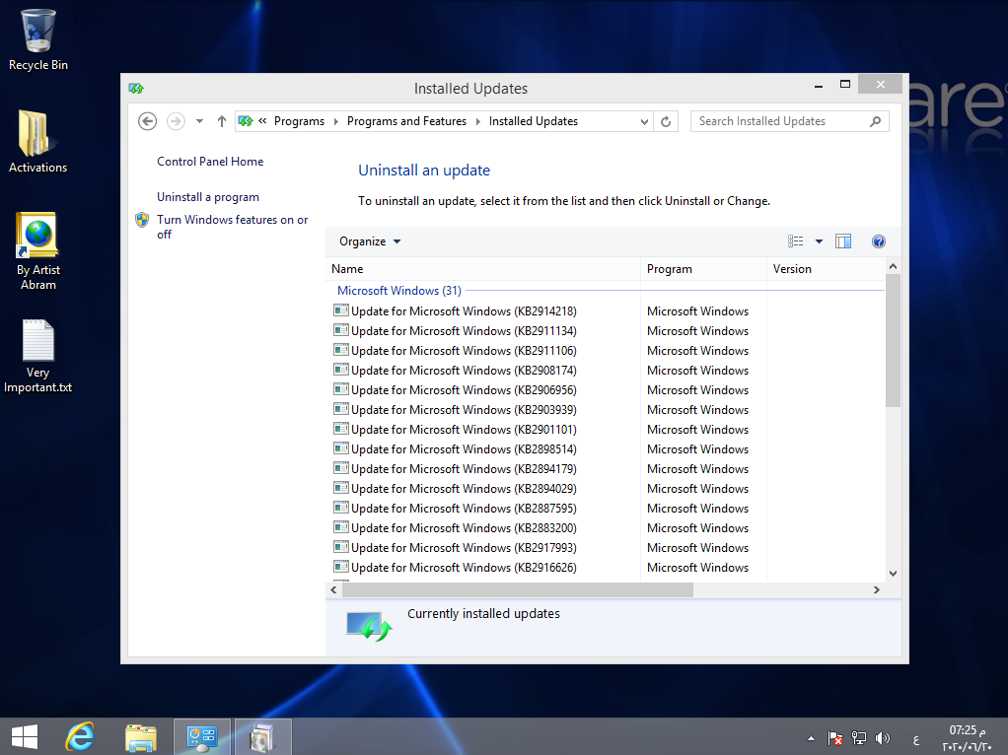The image size is (1008, 755).
Task: Click the horizontal scrollbar thumb
Action: coord(518,589)
